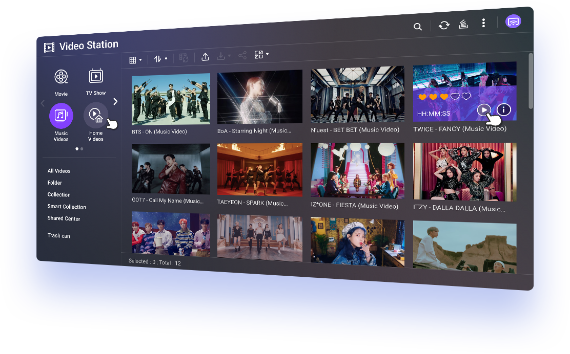Refresh the video library
The image size is (570, 354).
pyautogui.click(x=443, y=25)
